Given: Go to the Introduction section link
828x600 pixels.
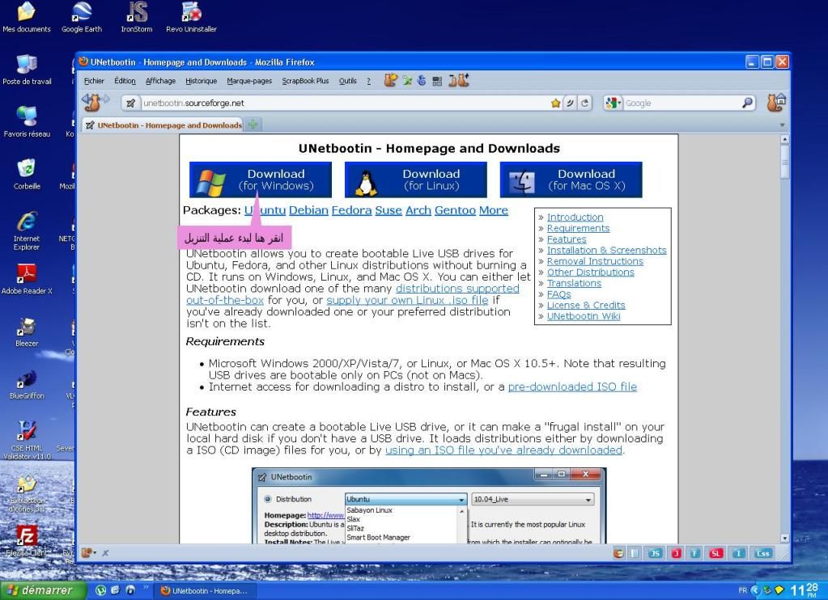Looking at the screenshot, I should [x=575, y=217].
